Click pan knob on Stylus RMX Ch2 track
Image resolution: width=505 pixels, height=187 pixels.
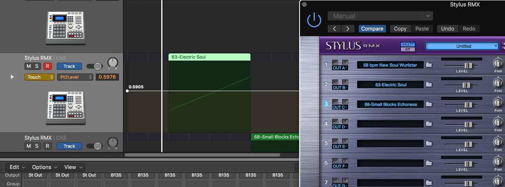(113, 63)
